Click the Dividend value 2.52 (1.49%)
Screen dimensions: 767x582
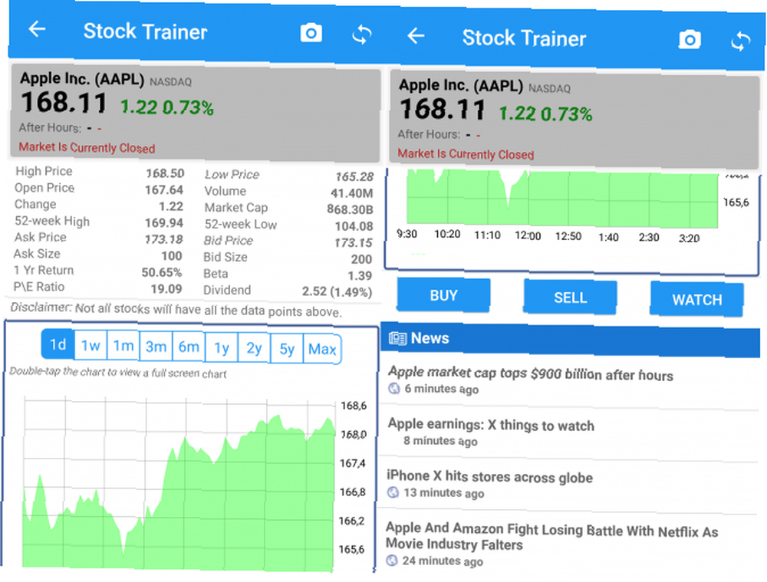coord(337,291)
